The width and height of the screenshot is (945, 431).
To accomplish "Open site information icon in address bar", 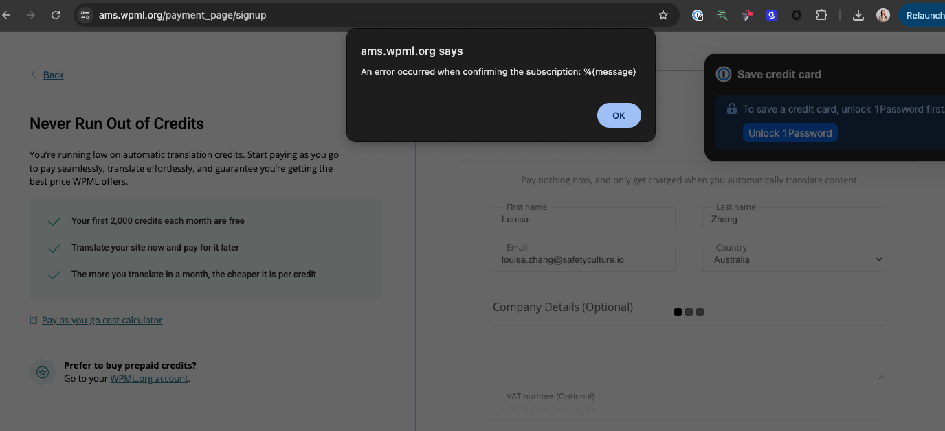I will tap(85, 15).
